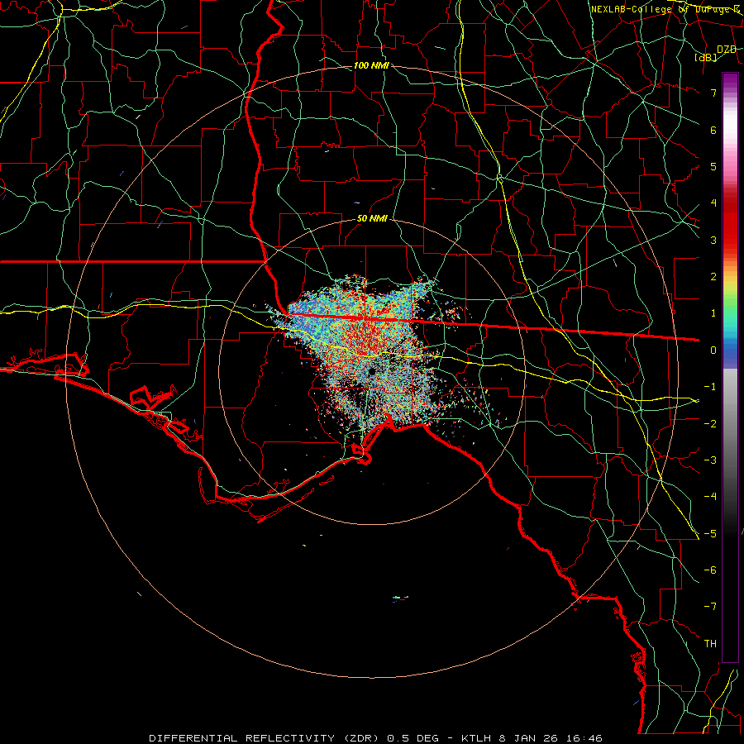Screen dimensions: 744x744
Task: Click the legend value 5 label
Action: 713,167
